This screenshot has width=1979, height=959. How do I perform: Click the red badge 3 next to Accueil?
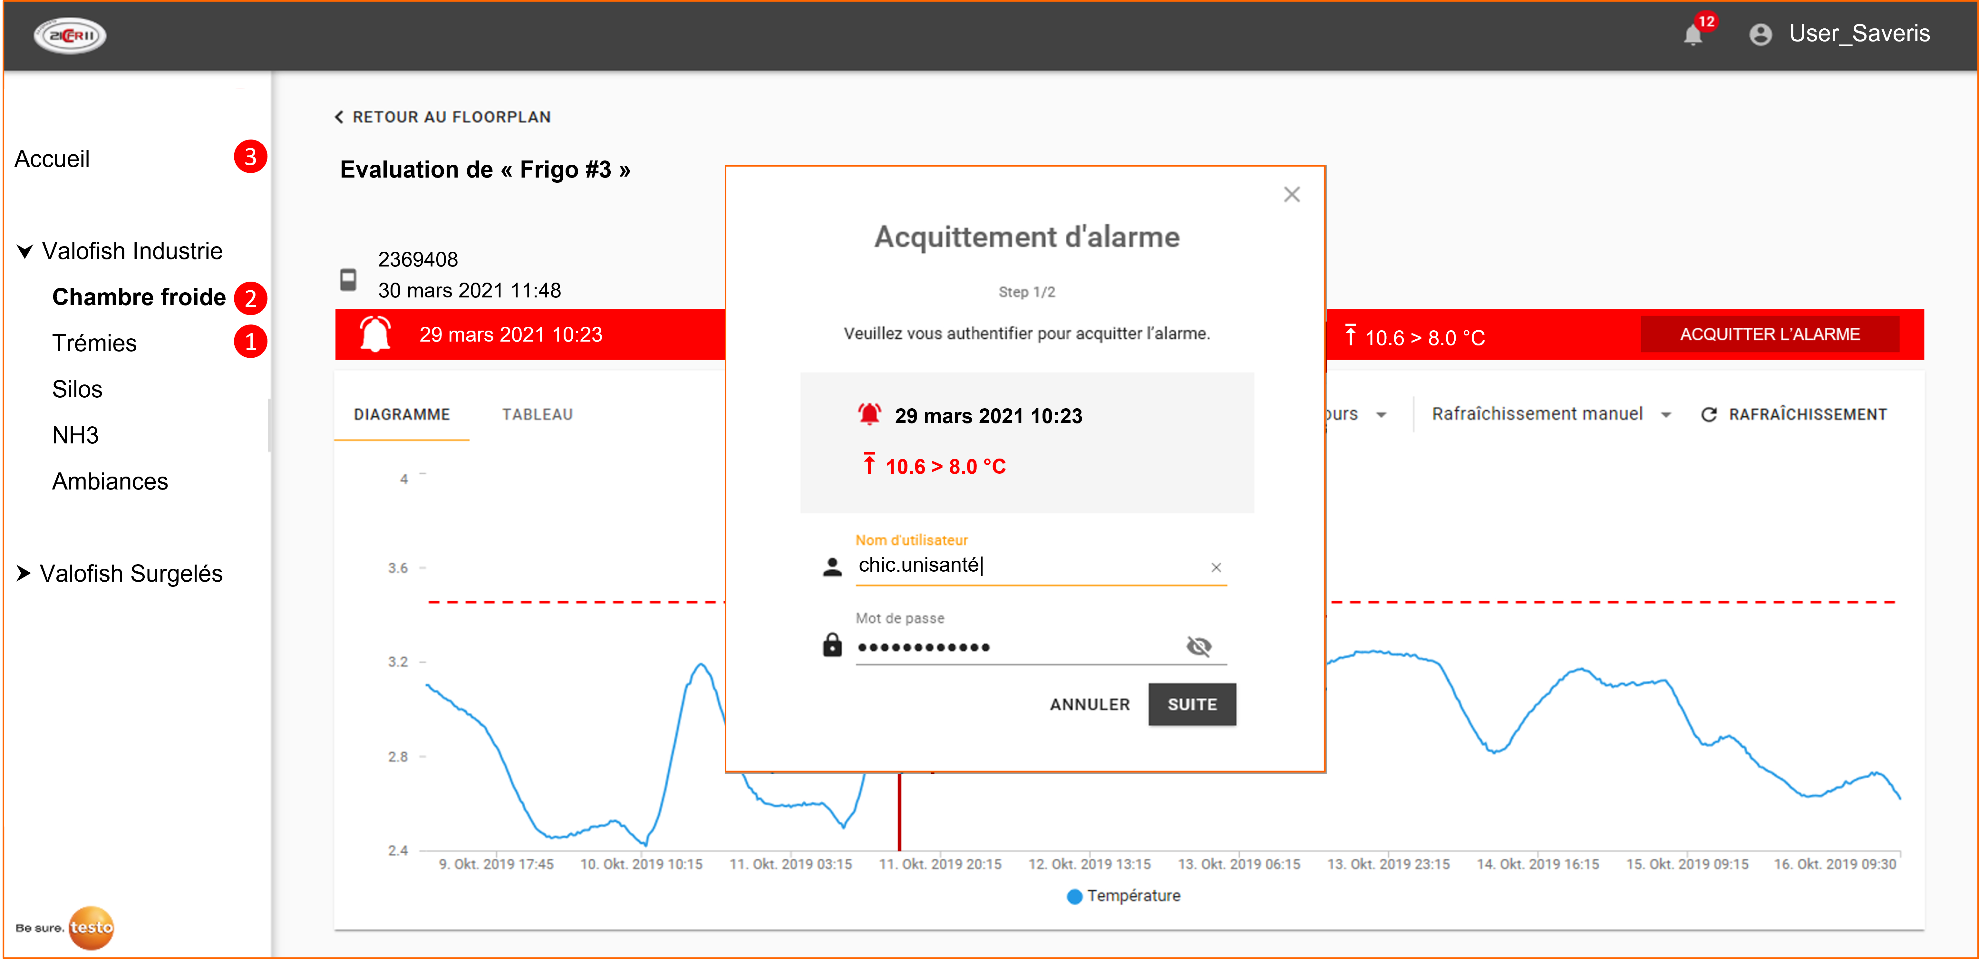pos(250,157)
